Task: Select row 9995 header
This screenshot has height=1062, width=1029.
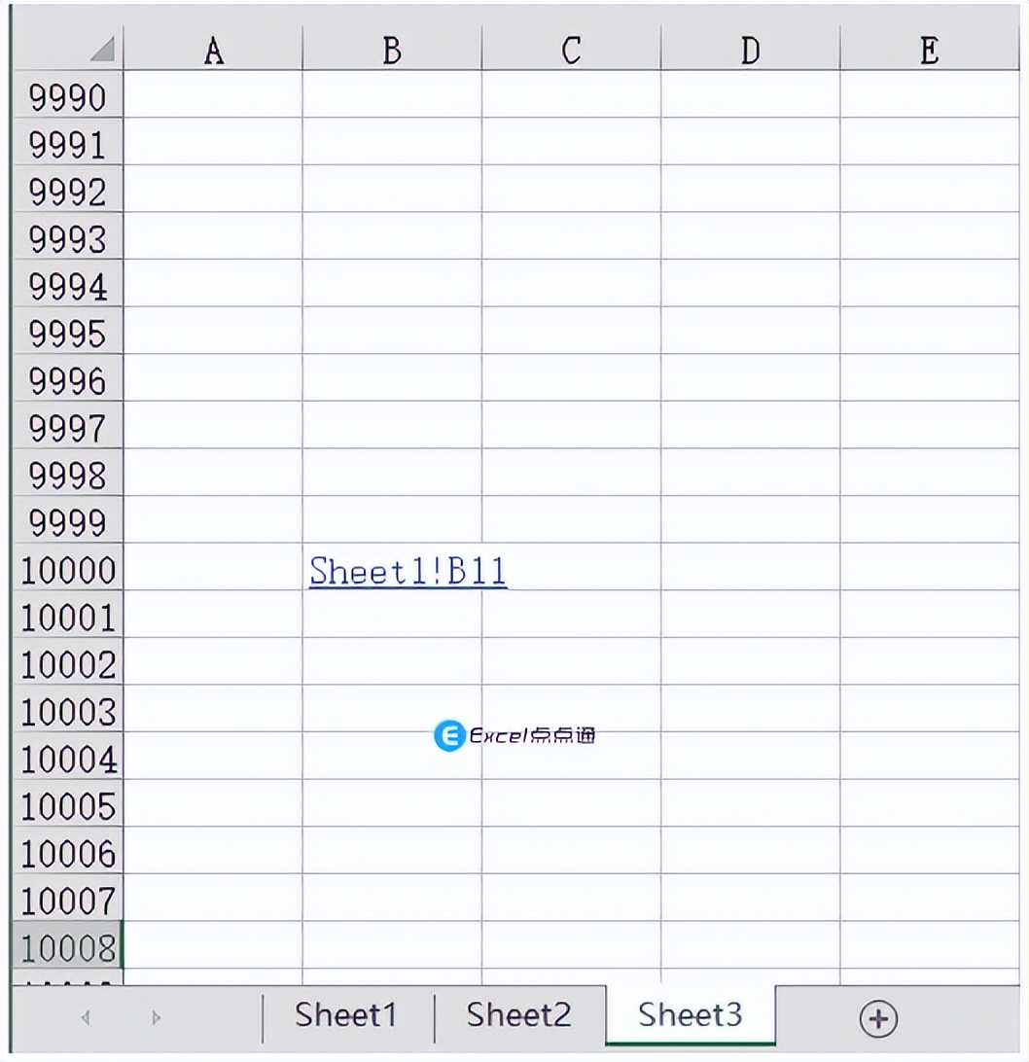Action: pos(68,331)
